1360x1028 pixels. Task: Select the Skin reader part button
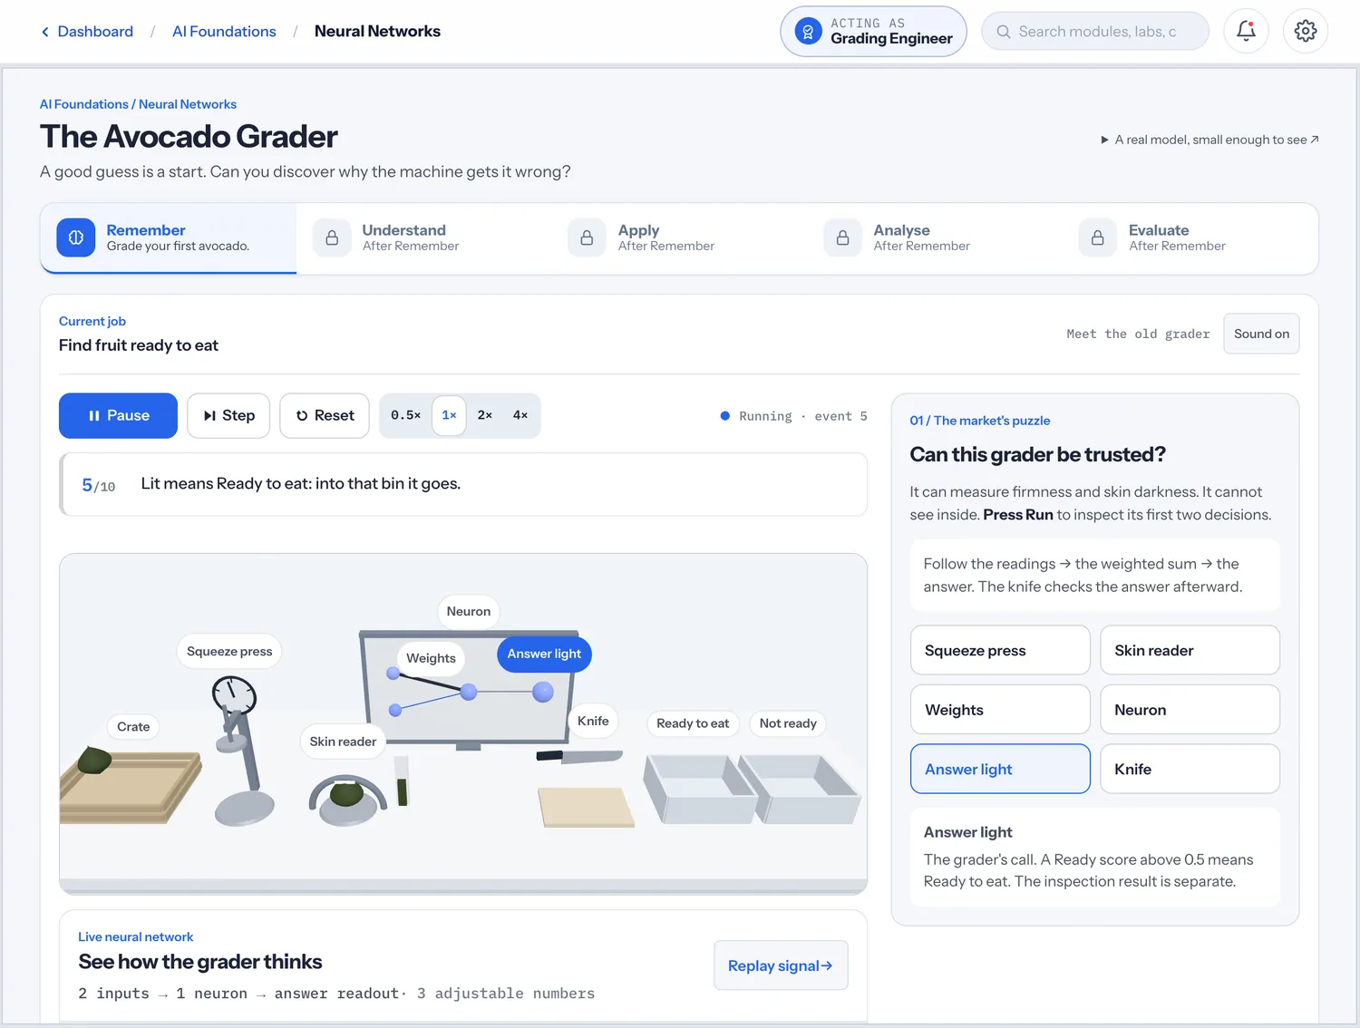click(x=1190, y=650)
